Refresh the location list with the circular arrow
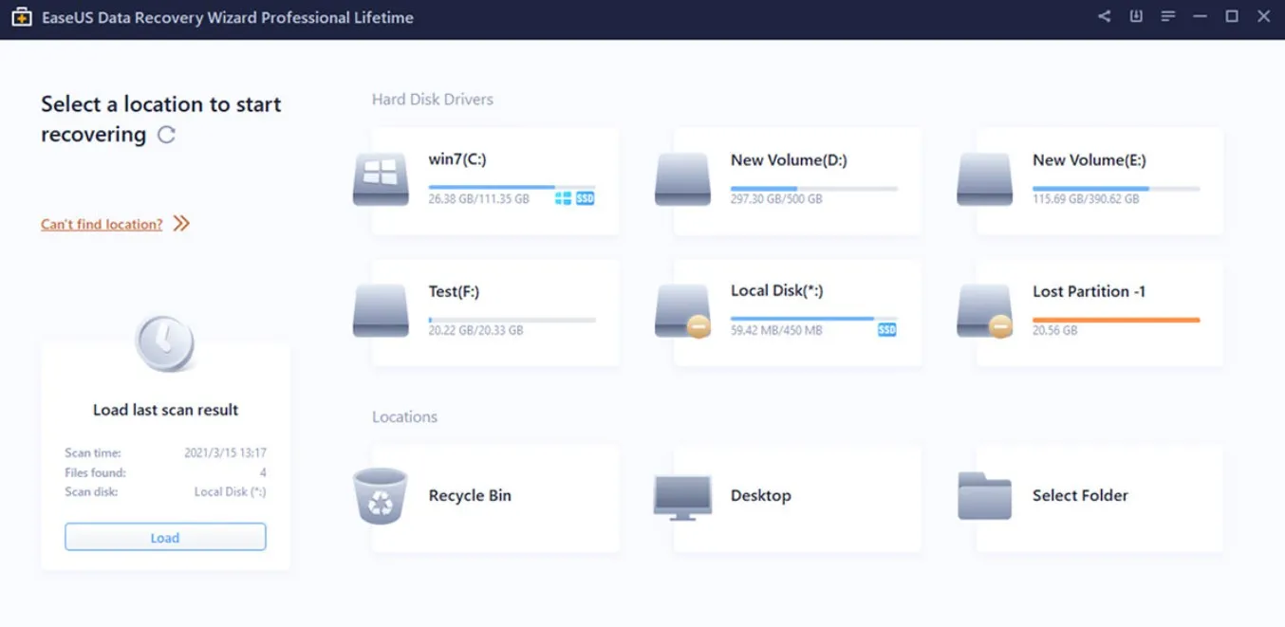Image resolution: width=1285 pixels, height=627 pixels. pos(166,135)
